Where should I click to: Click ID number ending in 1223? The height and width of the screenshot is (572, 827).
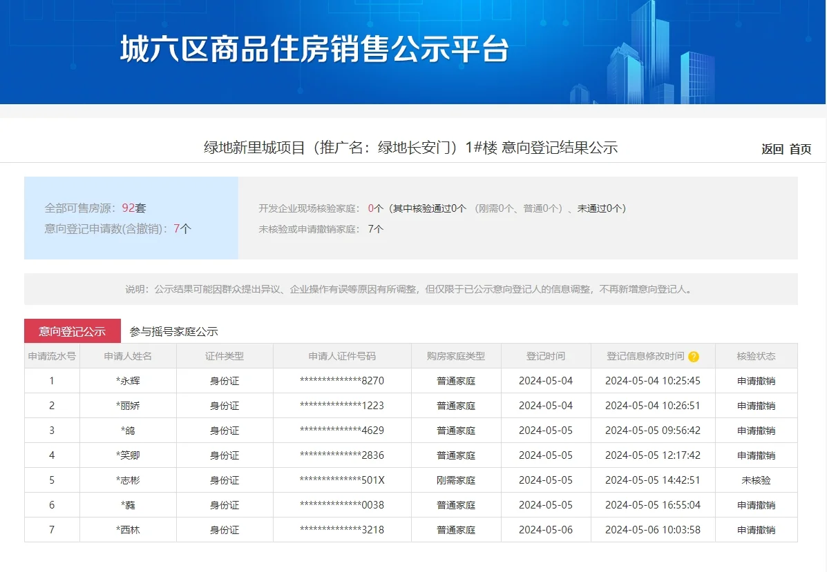tap(342, 405)
